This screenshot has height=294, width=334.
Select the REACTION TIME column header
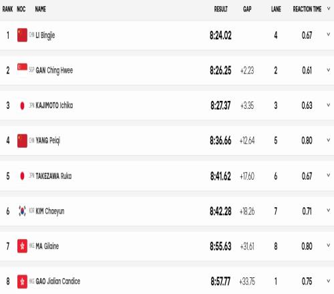tap(307, 9)
